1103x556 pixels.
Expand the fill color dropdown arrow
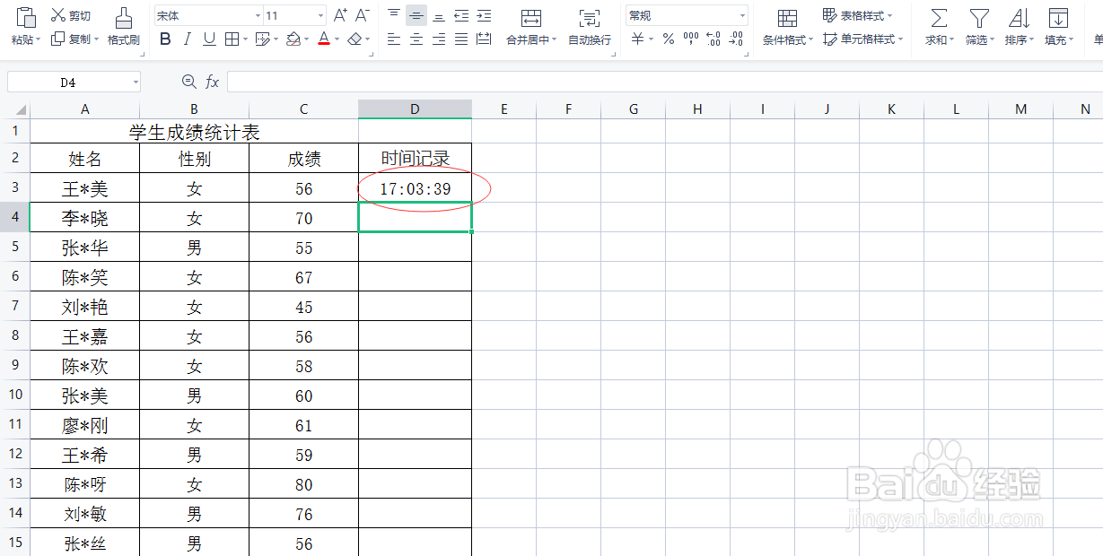(x=306, y=39)
